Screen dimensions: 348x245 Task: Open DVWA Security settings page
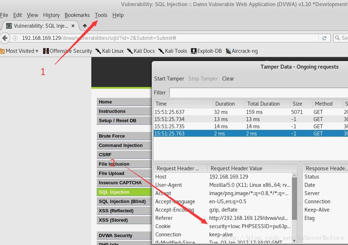(x=124, y=235)
